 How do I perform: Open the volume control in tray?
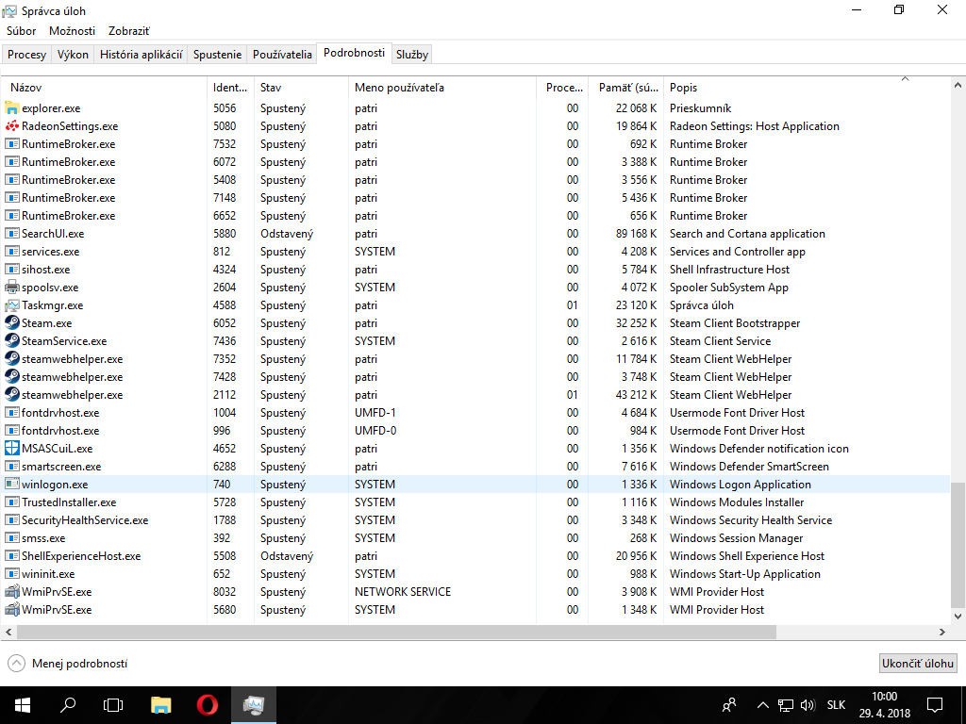click(x=808, y=705)
